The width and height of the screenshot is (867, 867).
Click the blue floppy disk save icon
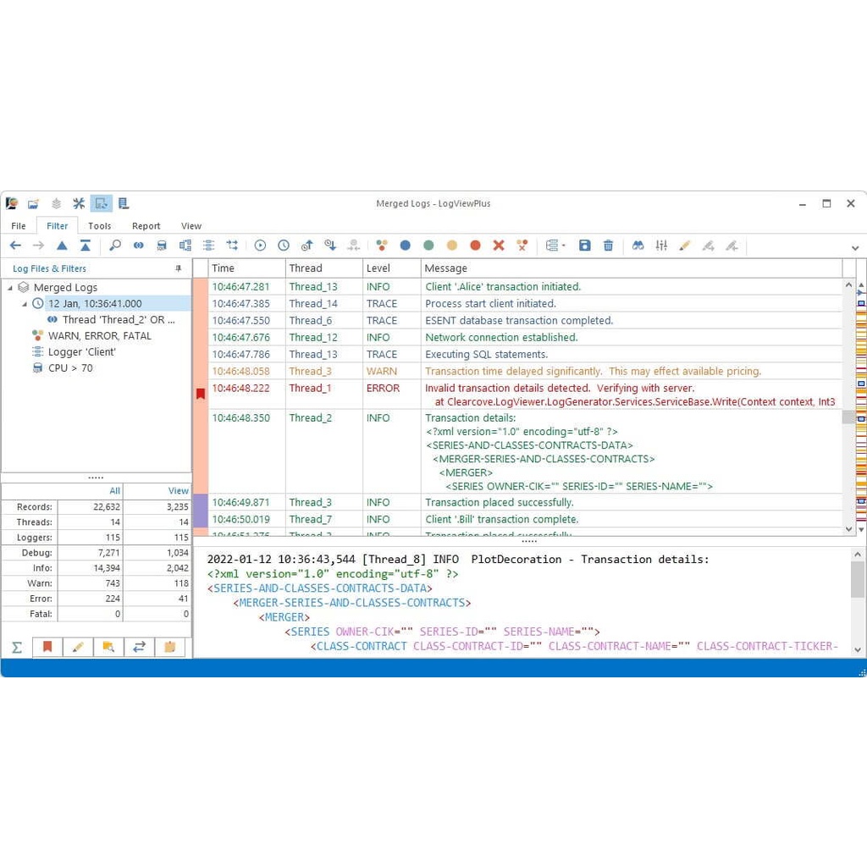click(x=584, y=246)
